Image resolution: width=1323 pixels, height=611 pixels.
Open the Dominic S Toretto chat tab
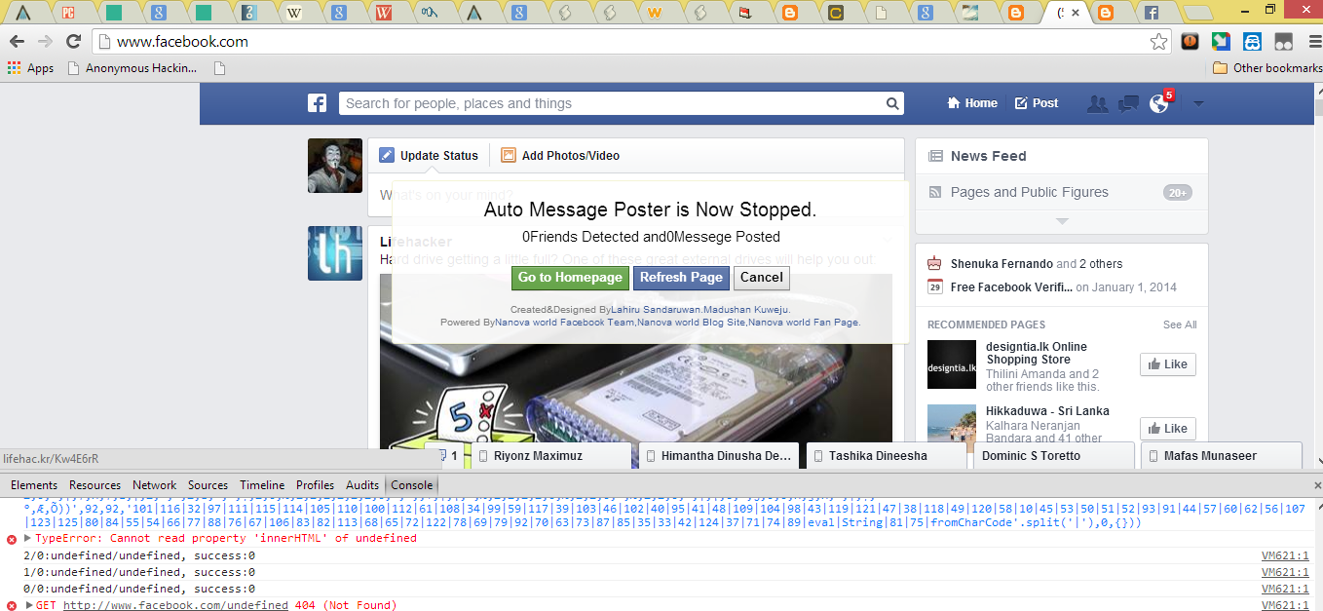(x=1052, y=456)
